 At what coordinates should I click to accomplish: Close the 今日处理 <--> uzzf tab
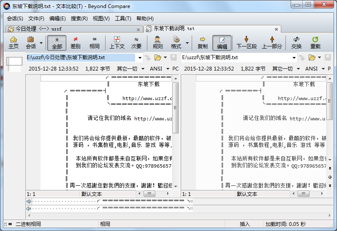pyautogui.click(x=138, y=30)
